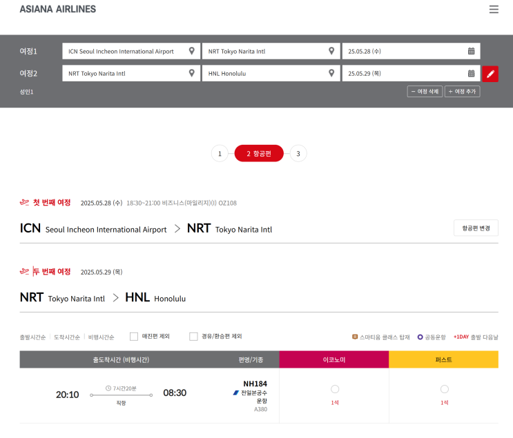The height and width of the screenshot is (438, 513).
Task: Select ICN Seoul Incheon departure input field
Action: coord(131,51)
